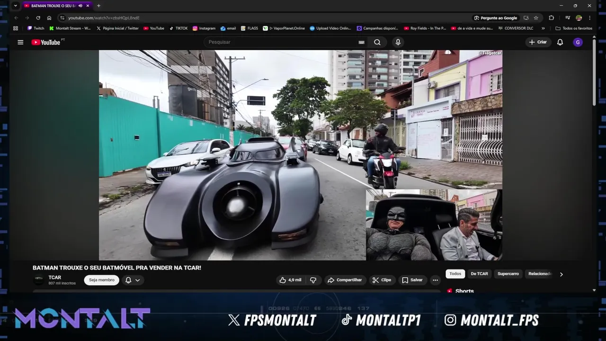Select the De TCAR filter chip

click(479, 274)
